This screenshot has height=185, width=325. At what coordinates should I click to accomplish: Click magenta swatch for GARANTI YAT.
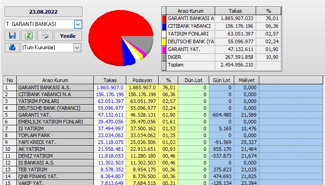[x=164, y=50]
